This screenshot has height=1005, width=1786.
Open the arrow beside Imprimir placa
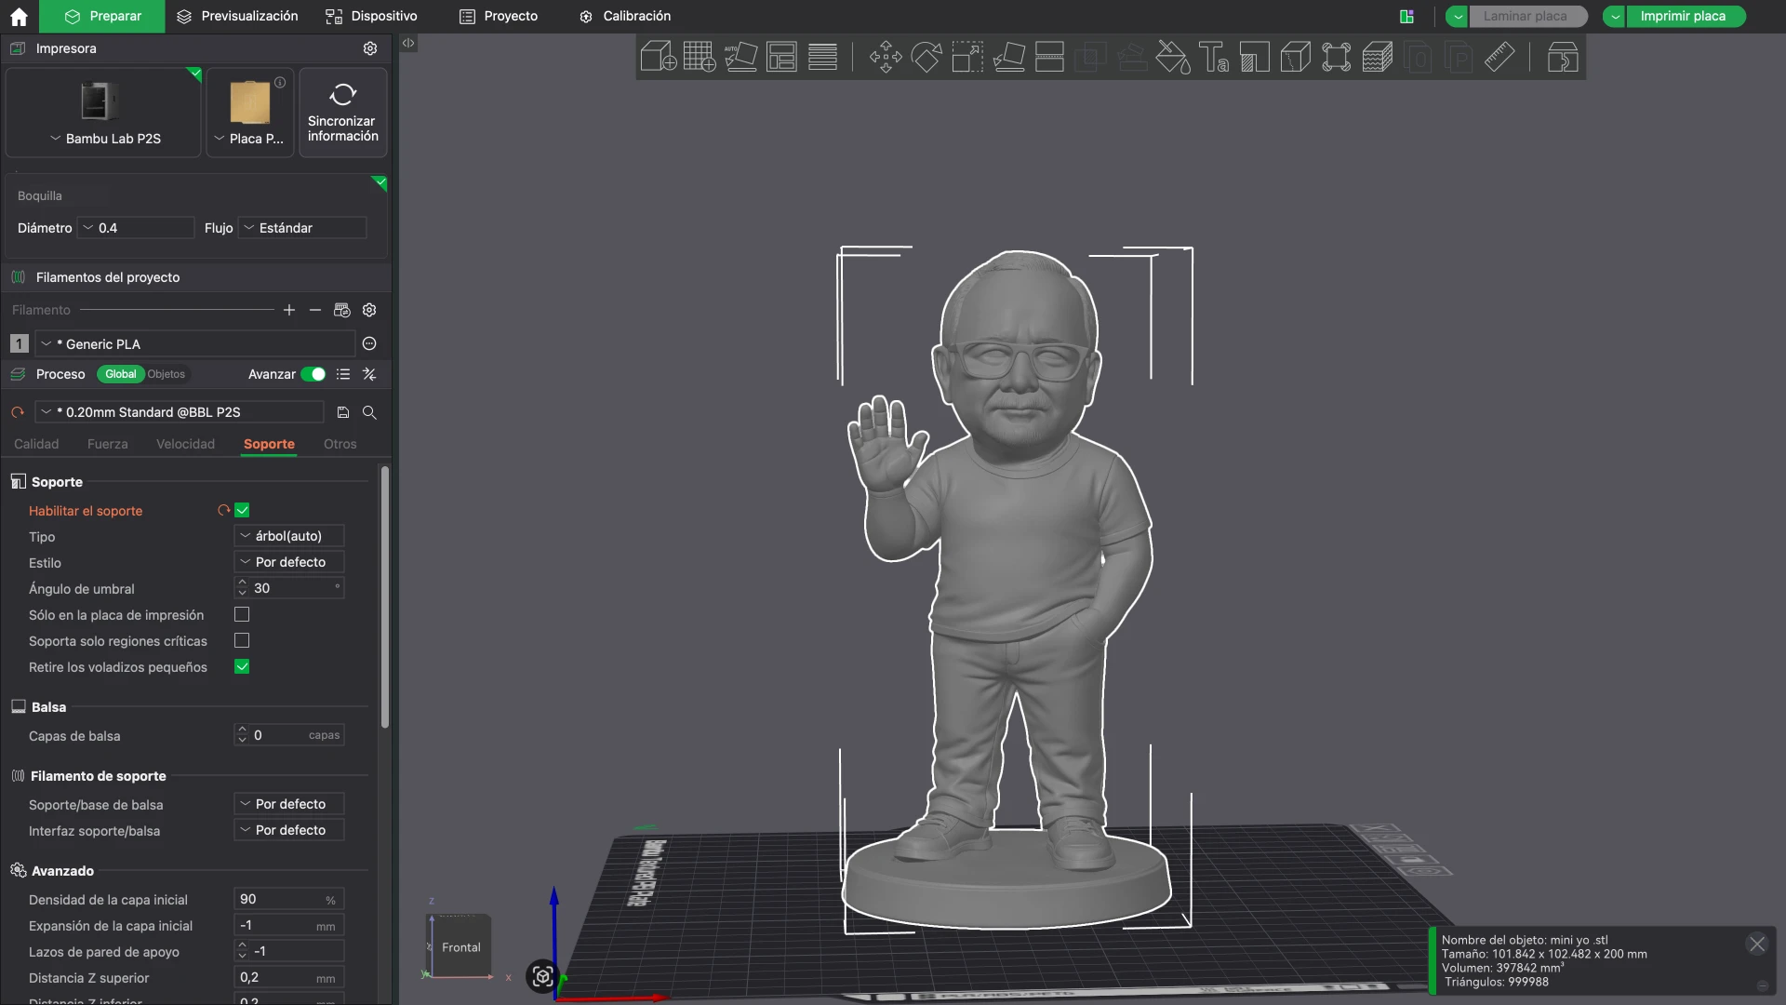(x=1615, y=16)
